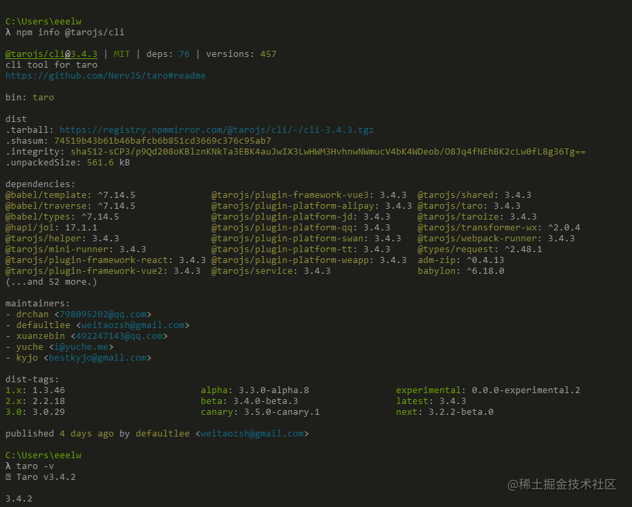Click weitaozsh@gmail.com in the maintainers list
The height and width of the screenshot is (507, 632).
[x=133, y=325]
